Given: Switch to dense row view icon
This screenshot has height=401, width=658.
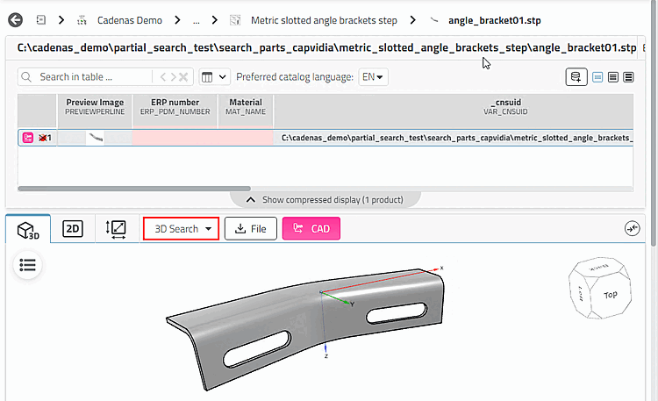Looking at the screenshot, I should [x=628, y=77].
